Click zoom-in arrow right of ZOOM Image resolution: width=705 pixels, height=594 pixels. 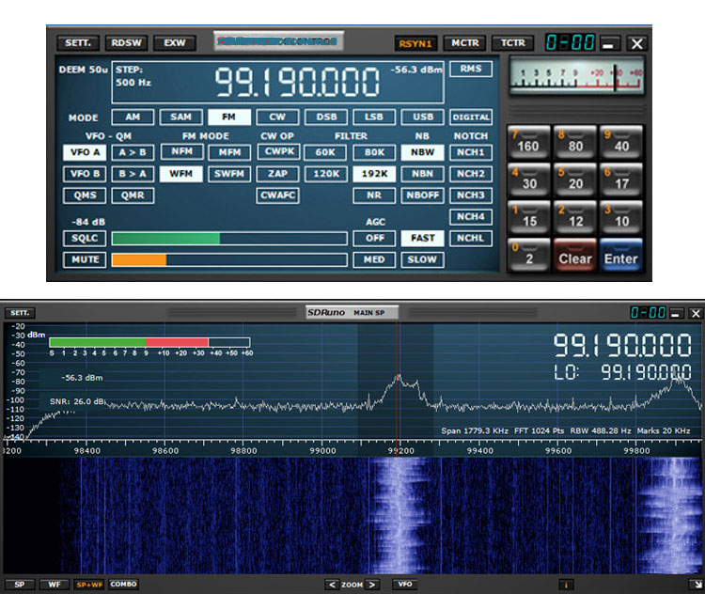pos(372,585)
